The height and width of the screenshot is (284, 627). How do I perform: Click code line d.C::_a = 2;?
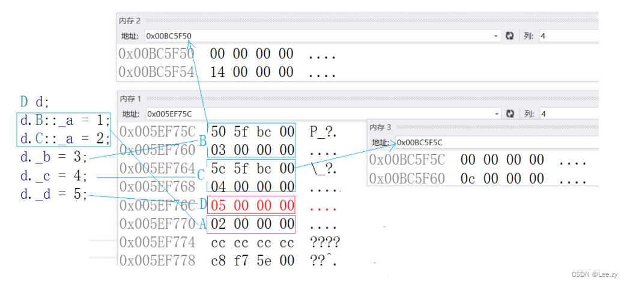pos(65,139)
